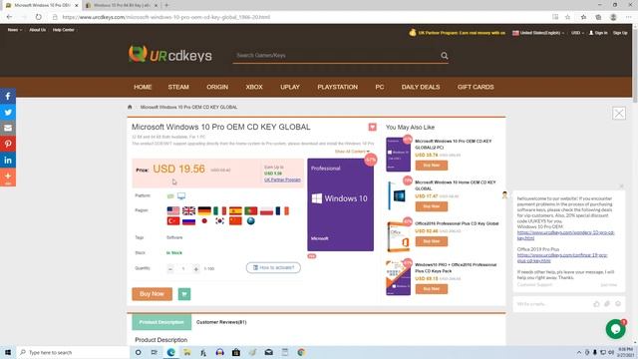Open the USD currency dropdown
Image resolution: width=638 pixels, height=359 pixels.
point(577,33)
